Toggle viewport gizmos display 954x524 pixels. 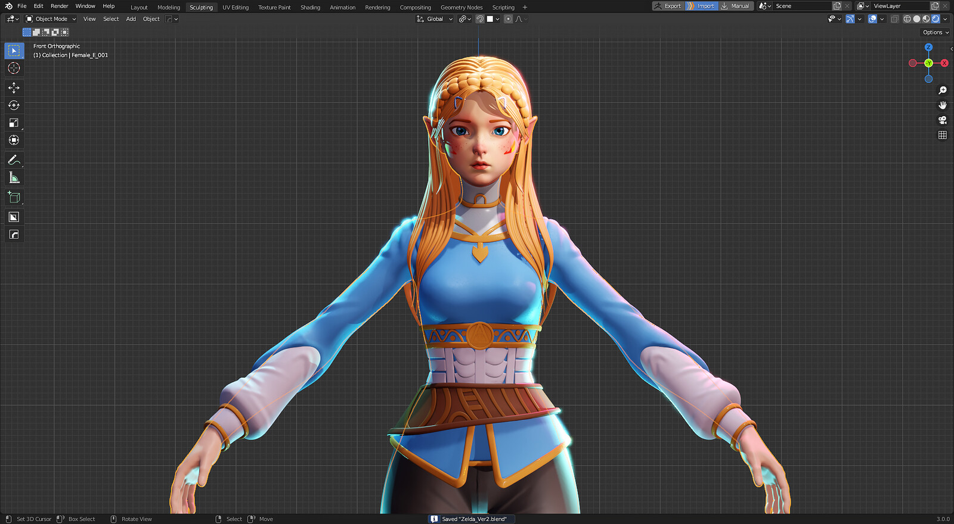850,19
